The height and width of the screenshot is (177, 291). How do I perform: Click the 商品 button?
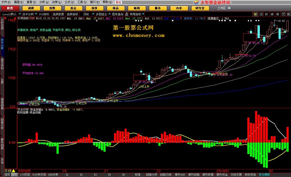pos(116,8)
